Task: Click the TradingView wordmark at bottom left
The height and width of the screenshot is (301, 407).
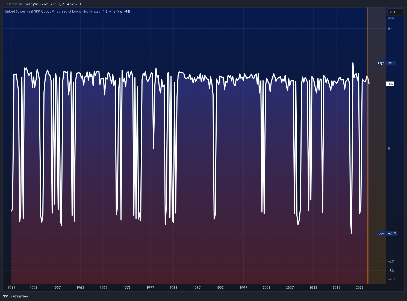Action: pyautogui.click(x=19, y=296)
